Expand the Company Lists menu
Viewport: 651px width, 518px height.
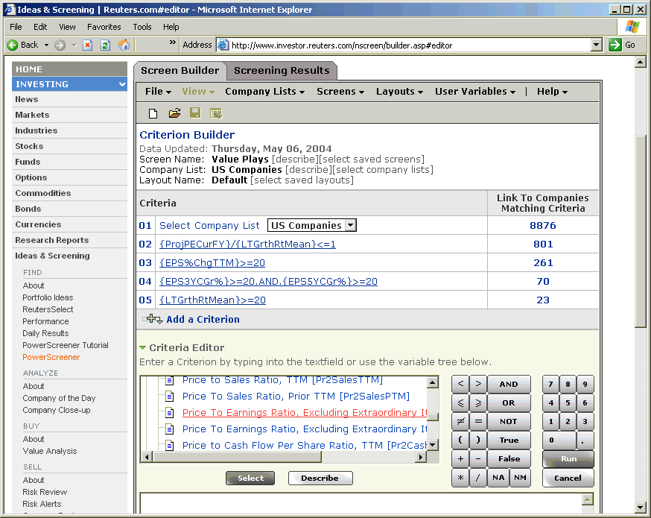[x=264, y=92]
